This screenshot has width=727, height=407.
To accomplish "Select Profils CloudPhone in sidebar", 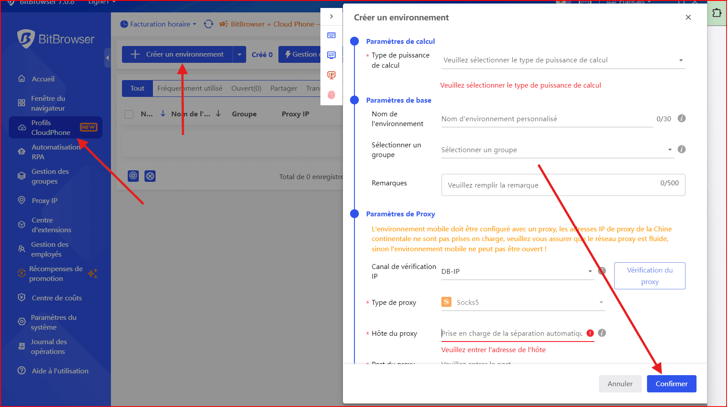I will point(56,127).
